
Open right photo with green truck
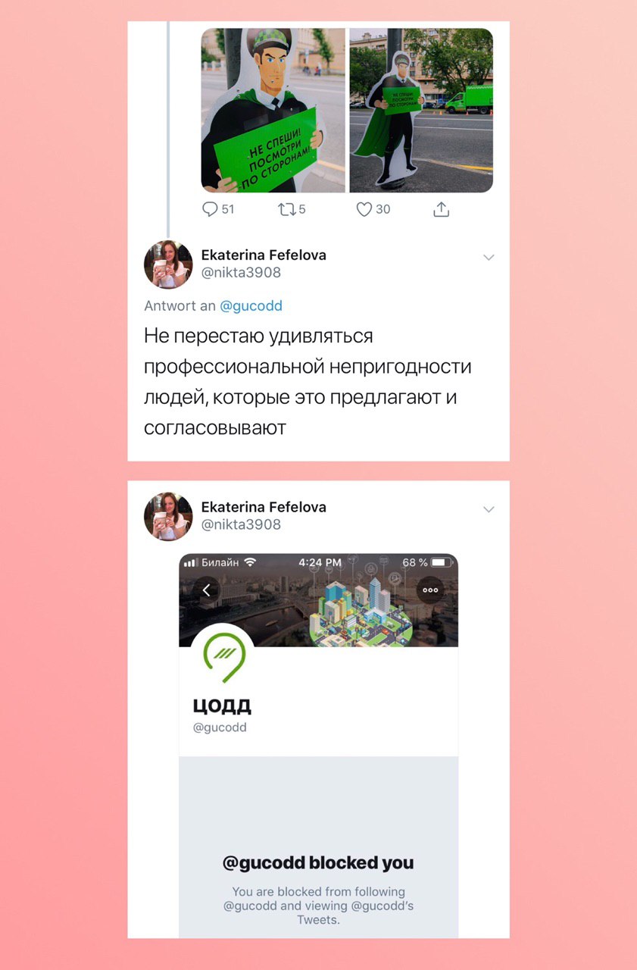421,111
